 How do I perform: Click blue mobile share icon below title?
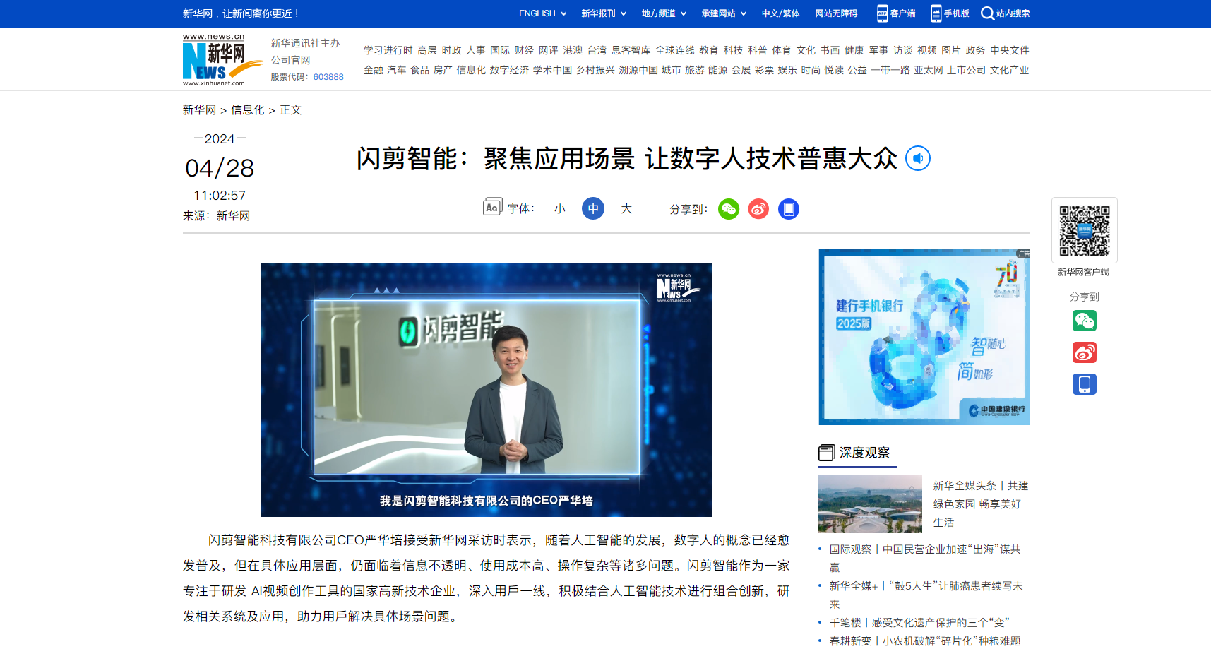pyautogui.click(x=789, y=209)
